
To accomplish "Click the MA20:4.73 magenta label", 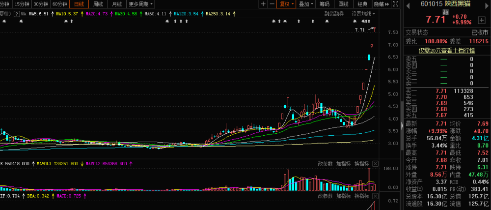I will pyautogui.click(x=96, y=14).
